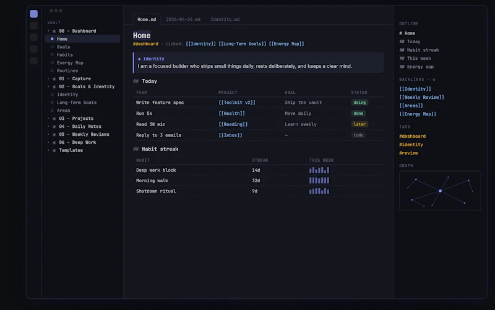Open the [[Reading]] project link
Screen dimensions: 495x310
click(233, 125)
